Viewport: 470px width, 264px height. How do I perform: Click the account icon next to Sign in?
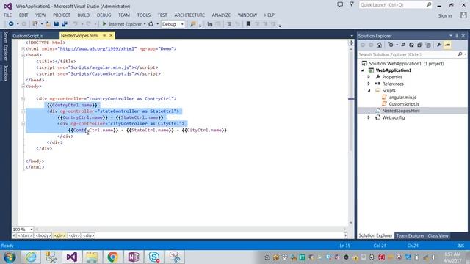tap(463, 15)
